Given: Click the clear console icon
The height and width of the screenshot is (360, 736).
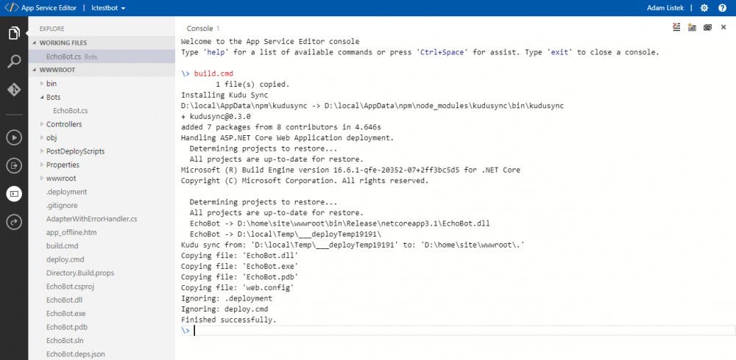Looking at the screenshot, I should click(x=676, y=28).
